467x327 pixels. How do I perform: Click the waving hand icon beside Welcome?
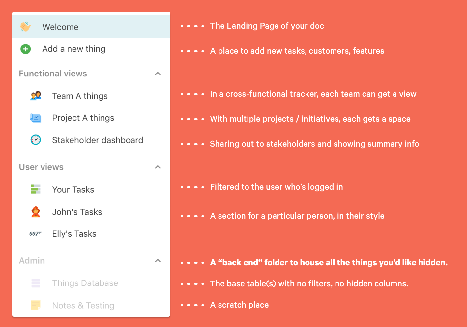[25, 27]
